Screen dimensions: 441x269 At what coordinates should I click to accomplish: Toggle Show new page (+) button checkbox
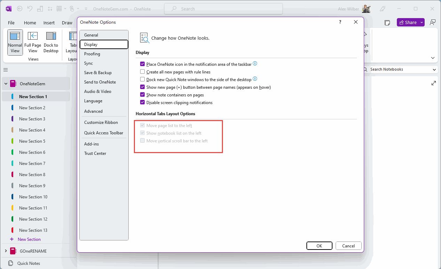coord(142,87)
